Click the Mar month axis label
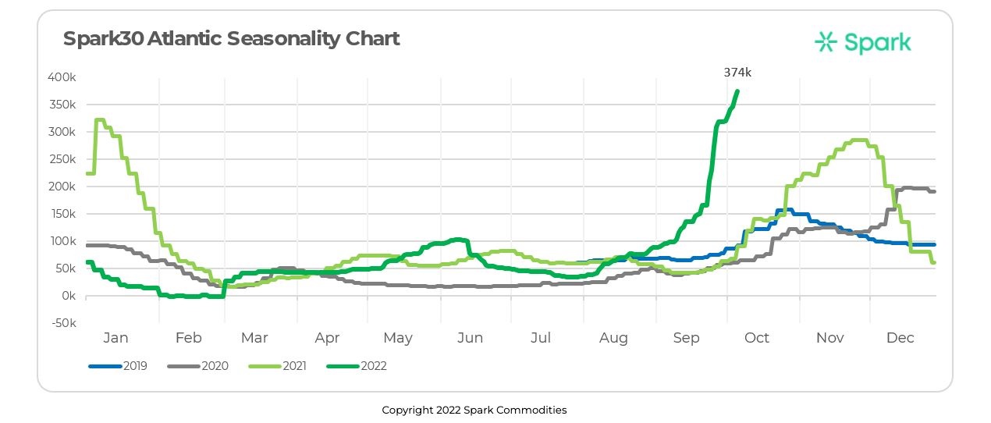Screen dimensions: 991x423 point(254,338)
